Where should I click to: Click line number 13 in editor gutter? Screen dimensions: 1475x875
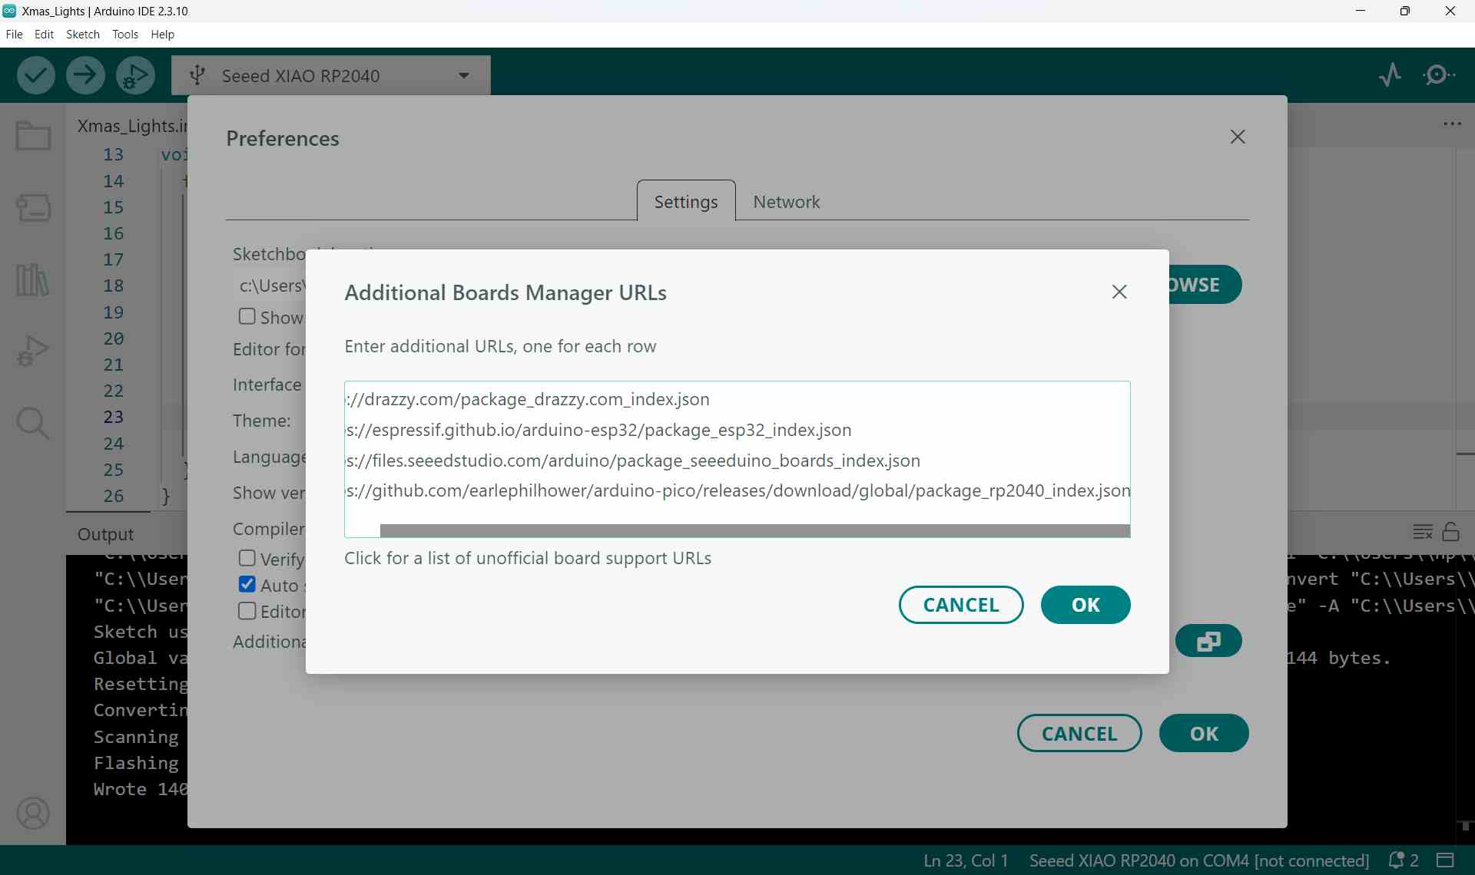coord(114,154)
